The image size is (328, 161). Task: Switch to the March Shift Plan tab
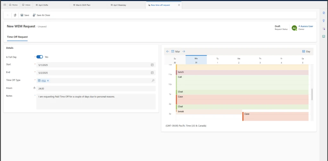(83, 5)
